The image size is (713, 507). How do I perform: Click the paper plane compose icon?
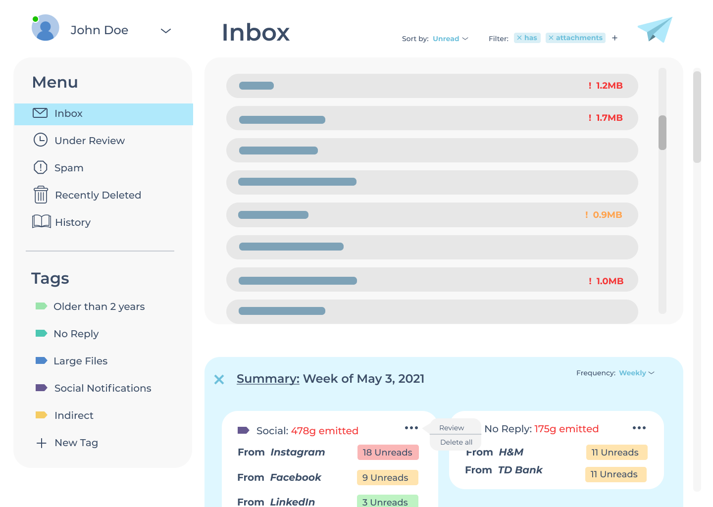pos(655,29)
